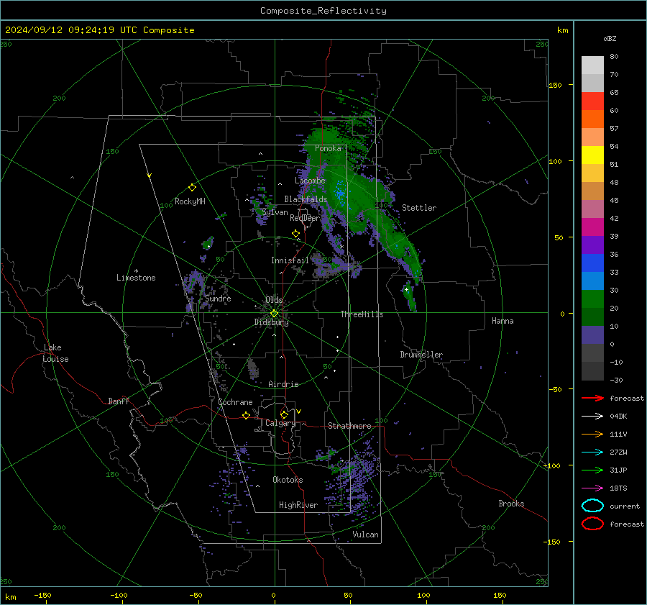647x605 pixels.
Task: Select the top white dBZ legend swatch
Action: 592,65
